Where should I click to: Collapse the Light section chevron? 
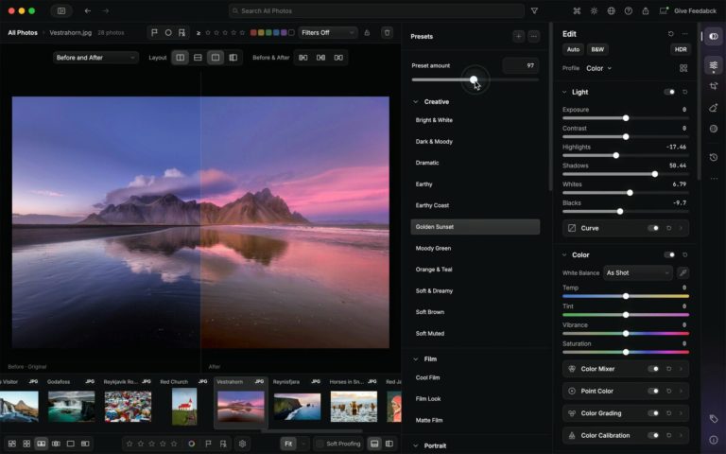tap(564, 92)
